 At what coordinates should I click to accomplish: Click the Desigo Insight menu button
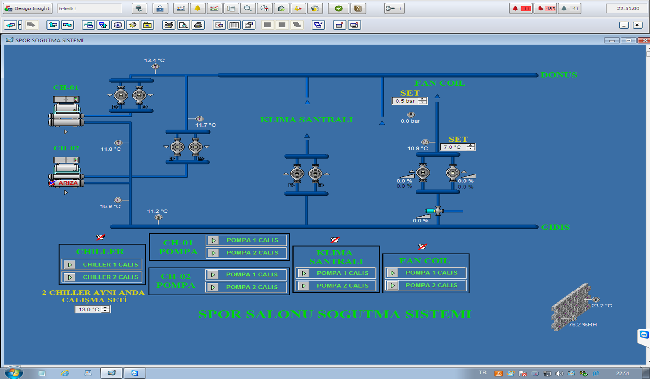point(27,8)
